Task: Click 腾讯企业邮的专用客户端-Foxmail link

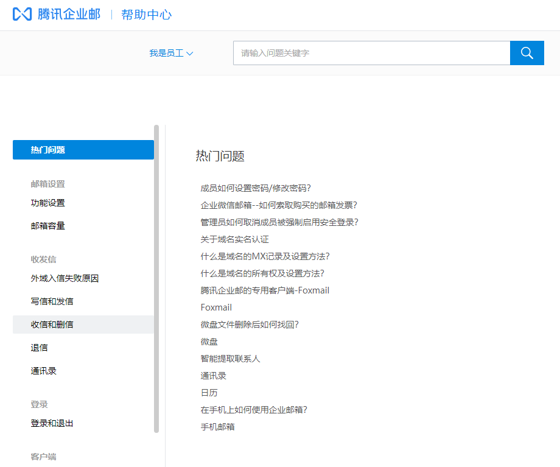Action: (x=265, y=290)
